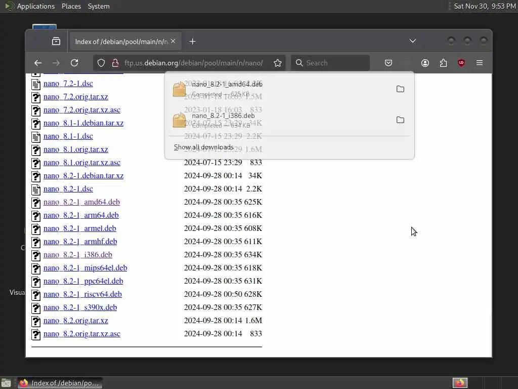This screenshot has width=518, height=389.
Task: Open the nano_8.1-1.dsc link
Action: tap(68, 136)
